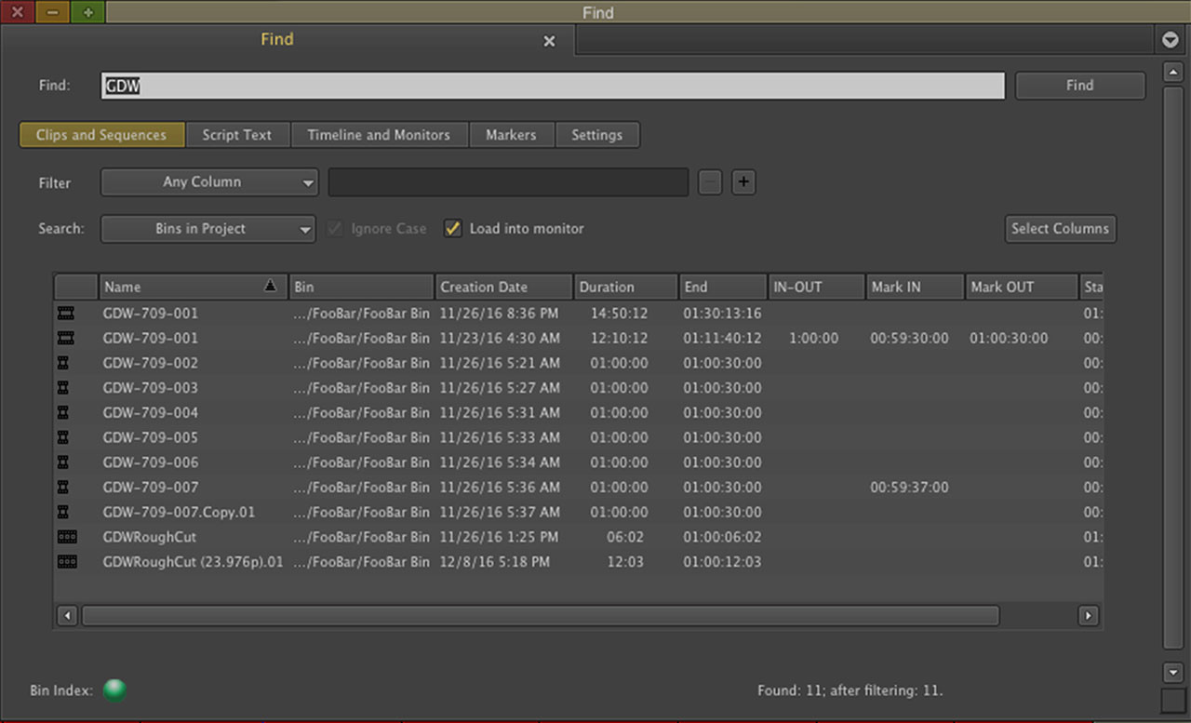Click the minus button to remove filter
This screenshot has width=1191, height=723.
click(710, 182)
